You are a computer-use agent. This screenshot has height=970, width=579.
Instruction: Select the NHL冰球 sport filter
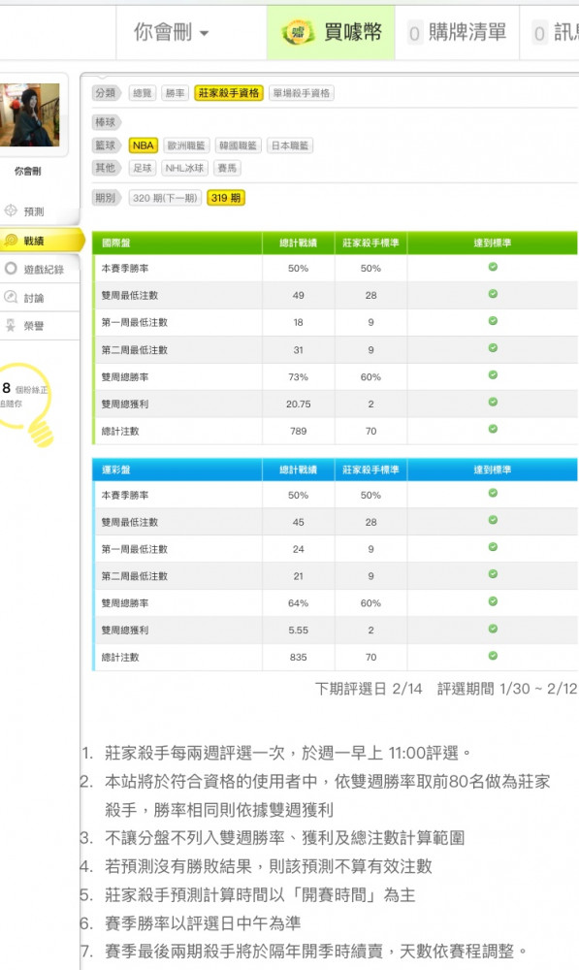tap(184, 168)
